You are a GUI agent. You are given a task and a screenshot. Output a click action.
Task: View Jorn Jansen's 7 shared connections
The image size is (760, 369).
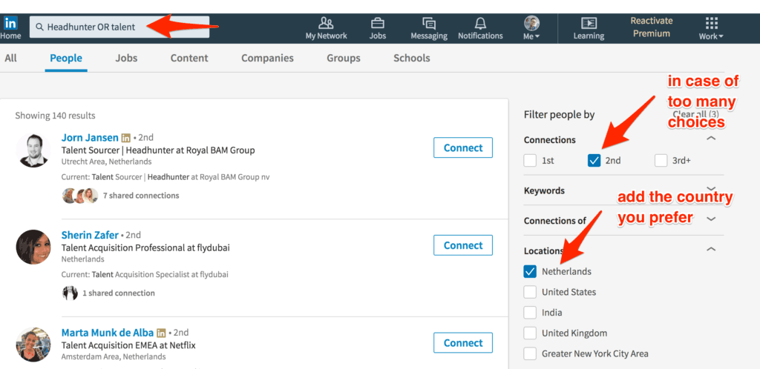coord(141,196)
